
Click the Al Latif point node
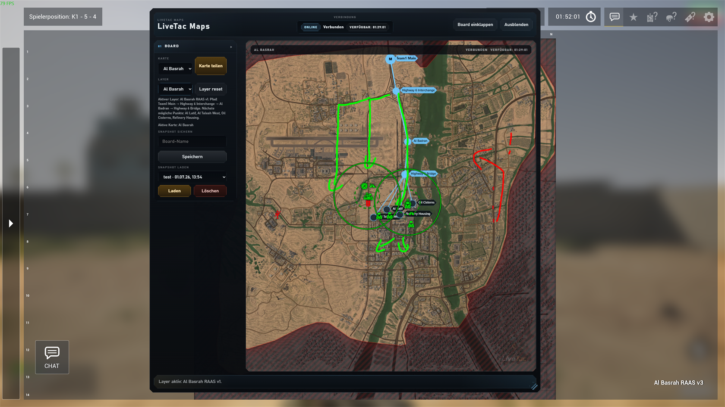(387, 209)
